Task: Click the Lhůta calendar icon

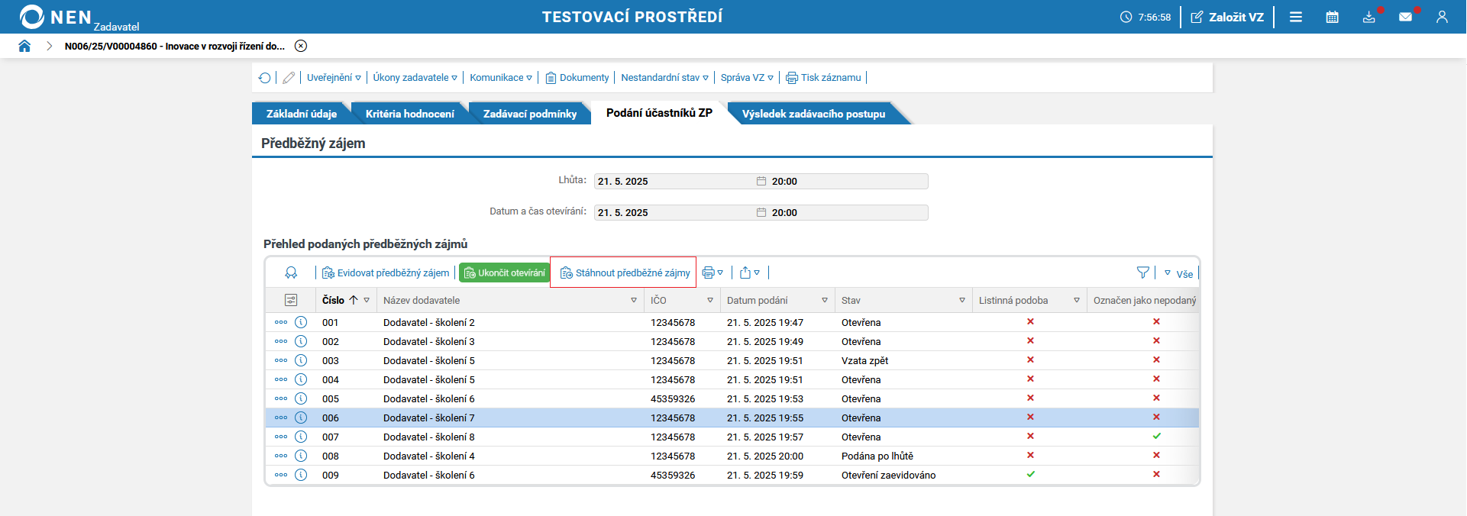Action: click(761, 182)
